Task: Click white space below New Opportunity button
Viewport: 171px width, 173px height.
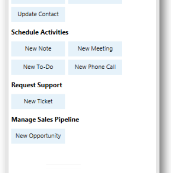Action: (38, 153)
